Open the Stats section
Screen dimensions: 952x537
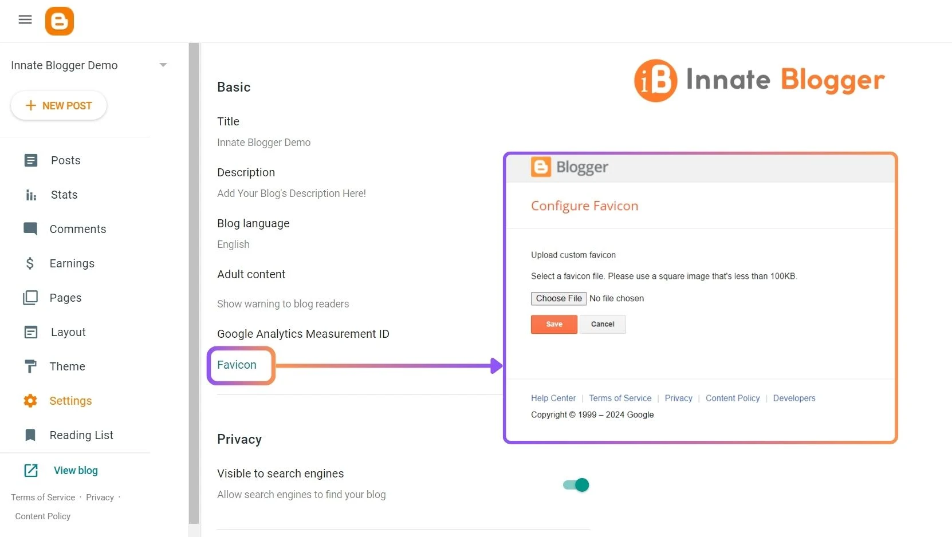click(64, 195)
